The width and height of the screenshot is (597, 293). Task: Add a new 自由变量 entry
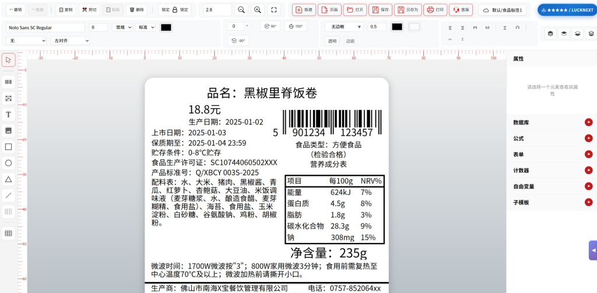point(589,187)
